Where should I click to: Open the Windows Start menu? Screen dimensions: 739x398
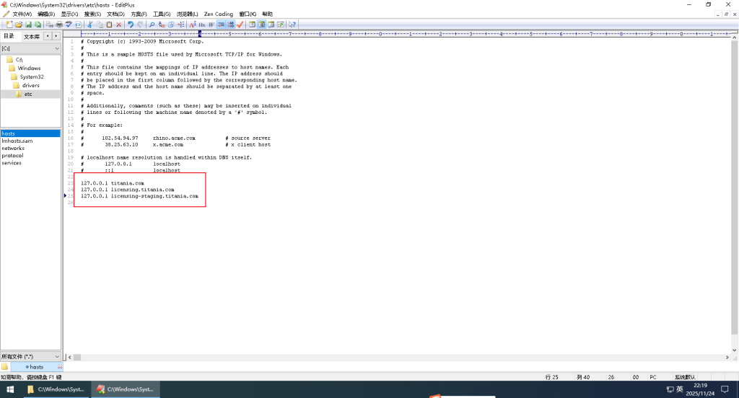click(x=10, y=389)
